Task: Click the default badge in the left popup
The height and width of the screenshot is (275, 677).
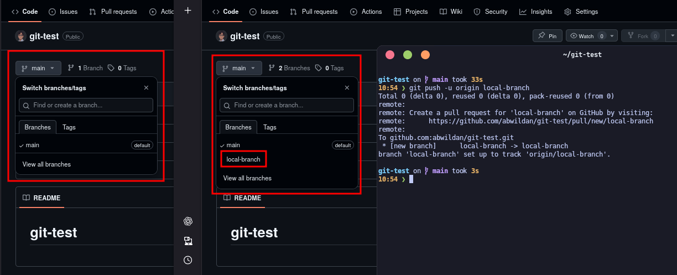Action: pos(142,145)
